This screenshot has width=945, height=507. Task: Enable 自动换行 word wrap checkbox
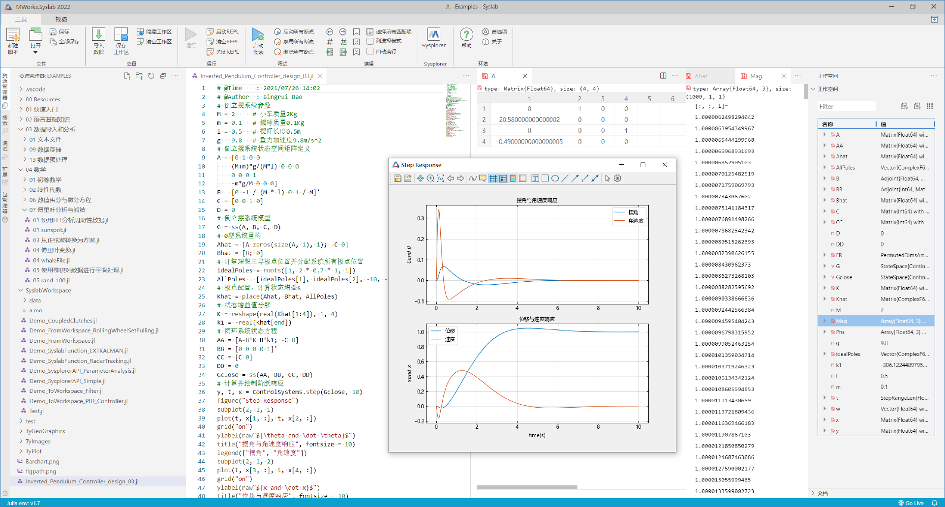point(370,51)
